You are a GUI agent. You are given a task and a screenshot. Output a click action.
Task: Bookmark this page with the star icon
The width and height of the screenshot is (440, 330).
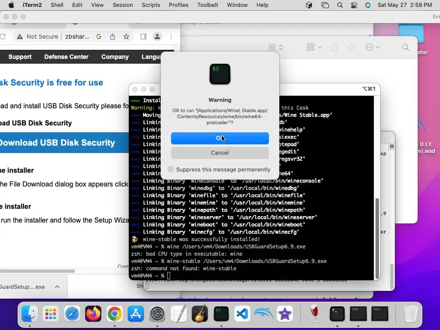[126, 37]
